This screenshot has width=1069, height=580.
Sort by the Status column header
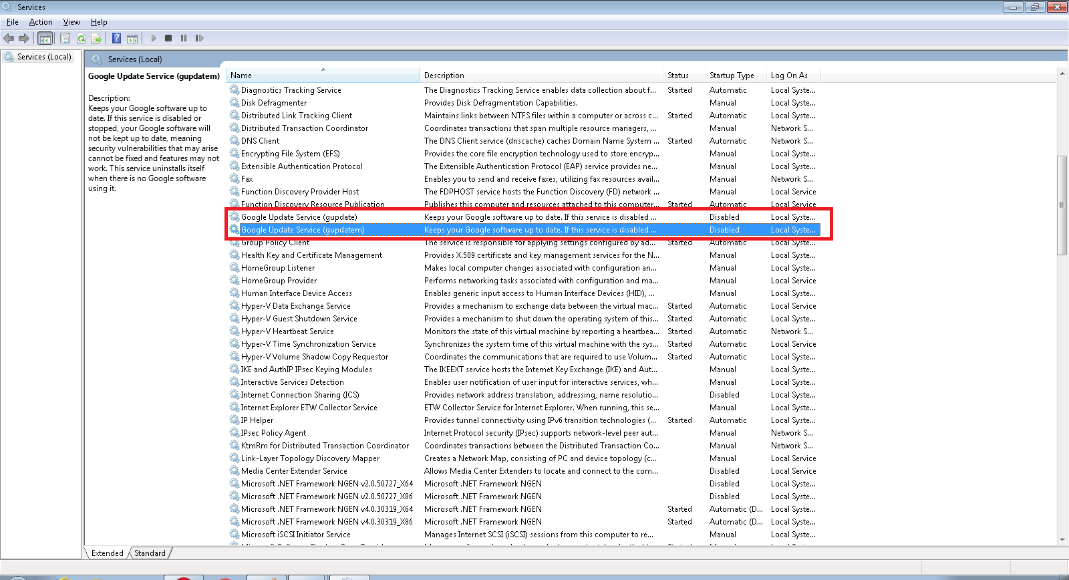coord(684,76)
